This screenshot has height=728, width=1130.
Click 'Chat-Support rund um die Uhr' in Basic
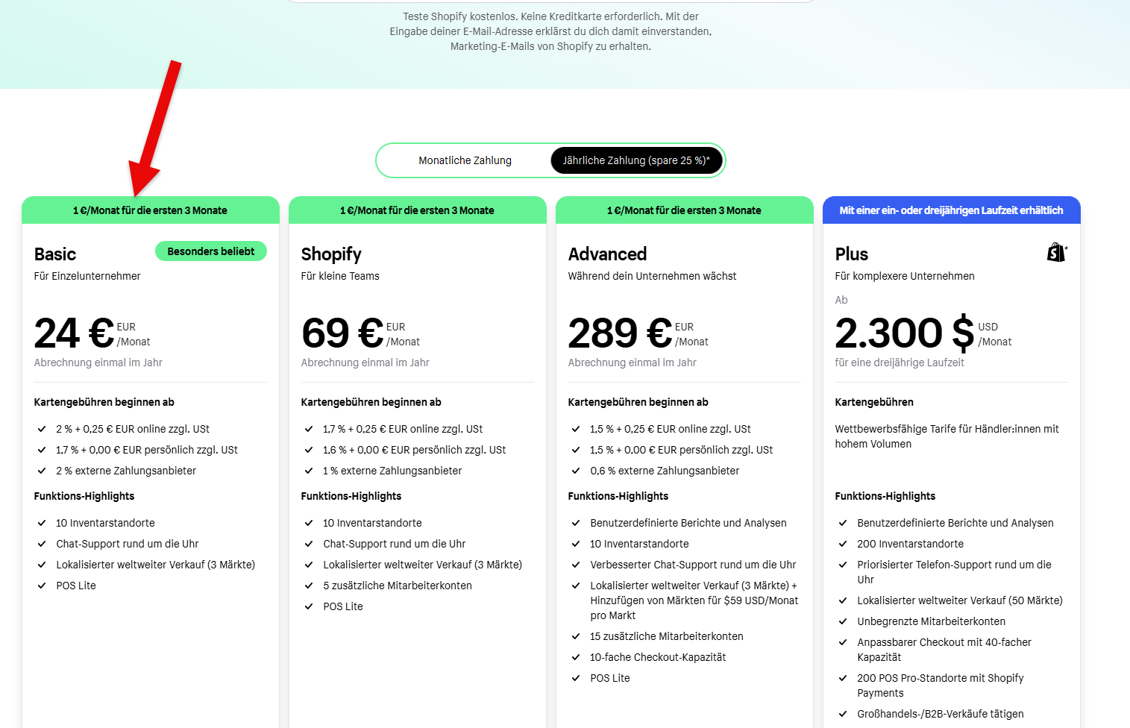click(128, 544)
